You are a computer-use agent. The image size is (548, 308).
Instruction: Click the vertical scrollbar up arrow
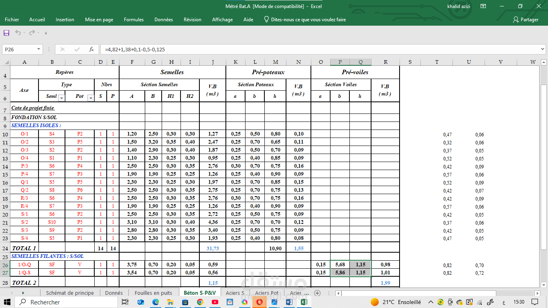pos(544,62)
